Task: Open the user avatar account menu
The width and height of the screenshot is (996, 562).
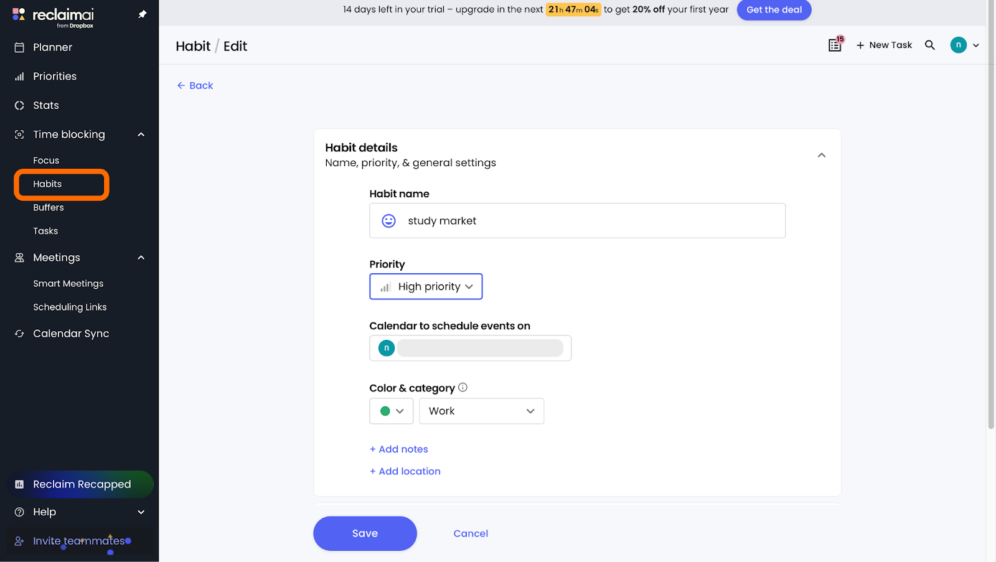Action: pos(964,45)
